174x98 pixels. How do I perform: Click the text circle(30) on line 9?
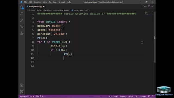tap(59, 46)
